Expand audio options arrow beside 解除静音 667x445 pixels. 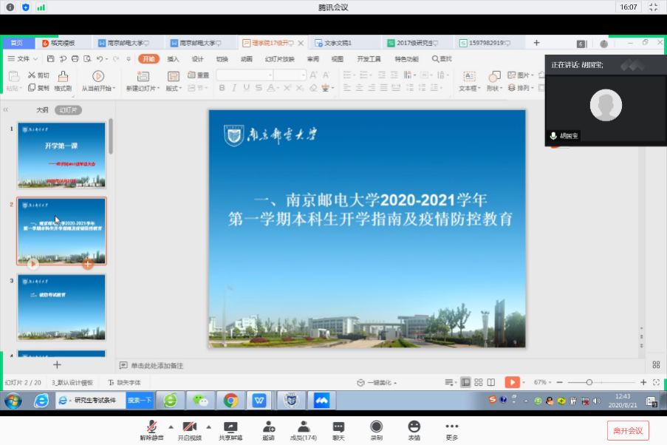point(171,427)
